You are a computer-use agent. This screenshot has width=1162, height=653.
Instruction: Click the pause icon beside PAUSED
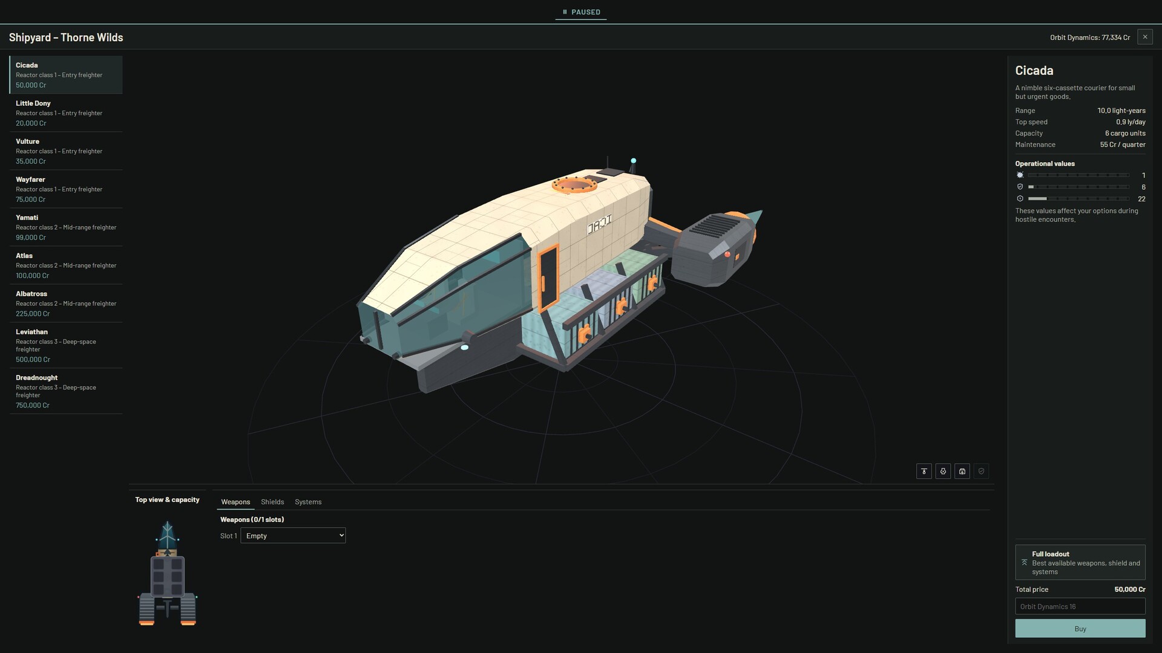click(565, 12)
